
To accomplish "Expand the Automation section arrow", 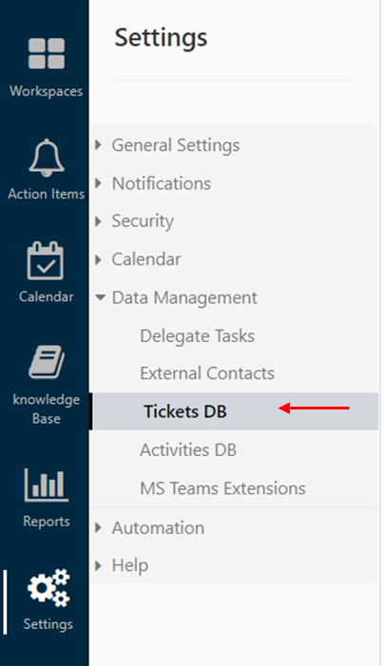I will coord(99,527).
